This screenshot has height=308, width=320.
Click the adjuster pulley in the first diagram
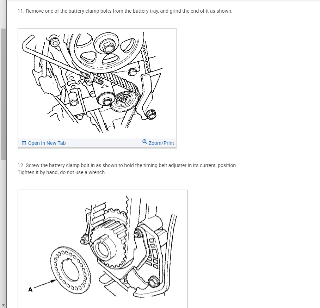coord(124,101)
